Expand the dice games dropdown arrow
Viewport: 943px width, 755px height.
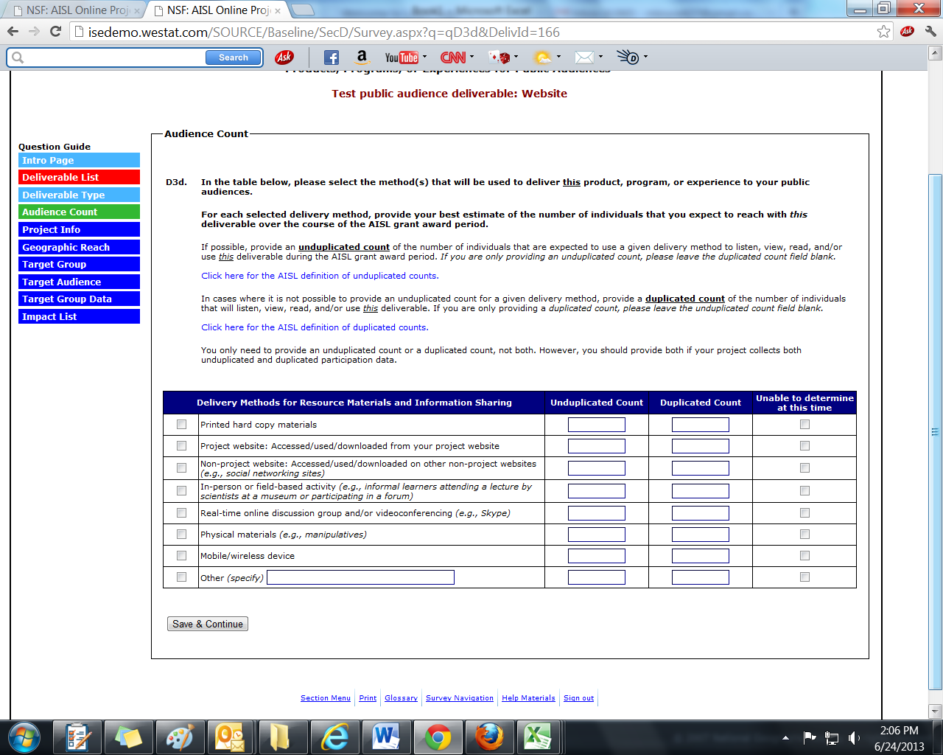(516, 57)
